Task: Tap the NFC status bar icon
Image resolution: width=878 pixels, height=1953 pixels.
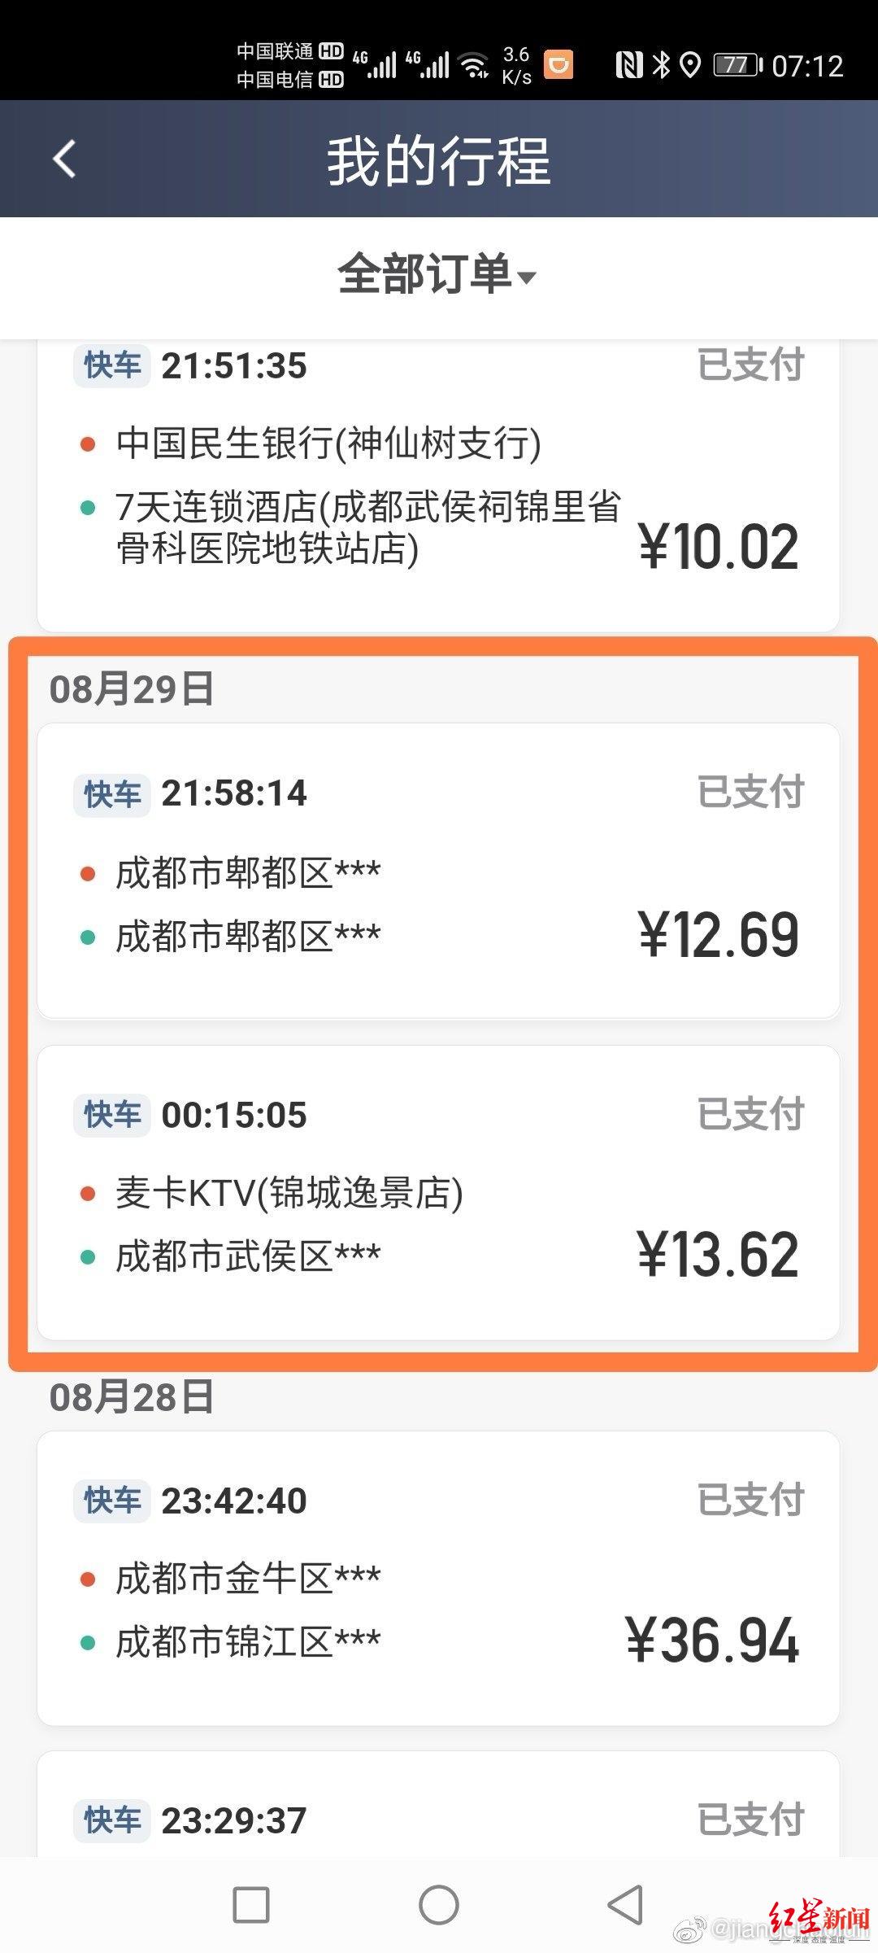Action: (628, 64)
